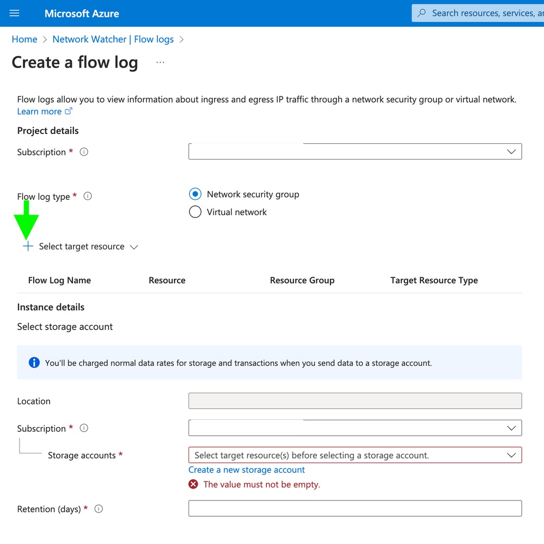Viewport: 544px width, 544px height.
Task: Click the blue info icon in charge notice
Action: 34,363
